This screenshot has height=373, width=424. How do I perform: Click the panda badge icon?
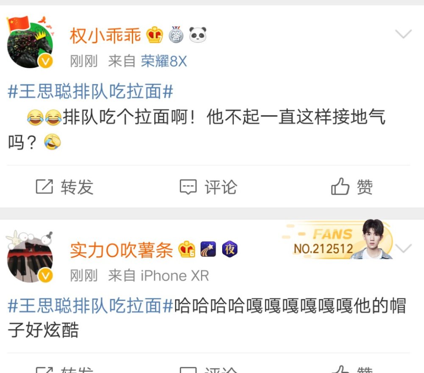point(198,35)
